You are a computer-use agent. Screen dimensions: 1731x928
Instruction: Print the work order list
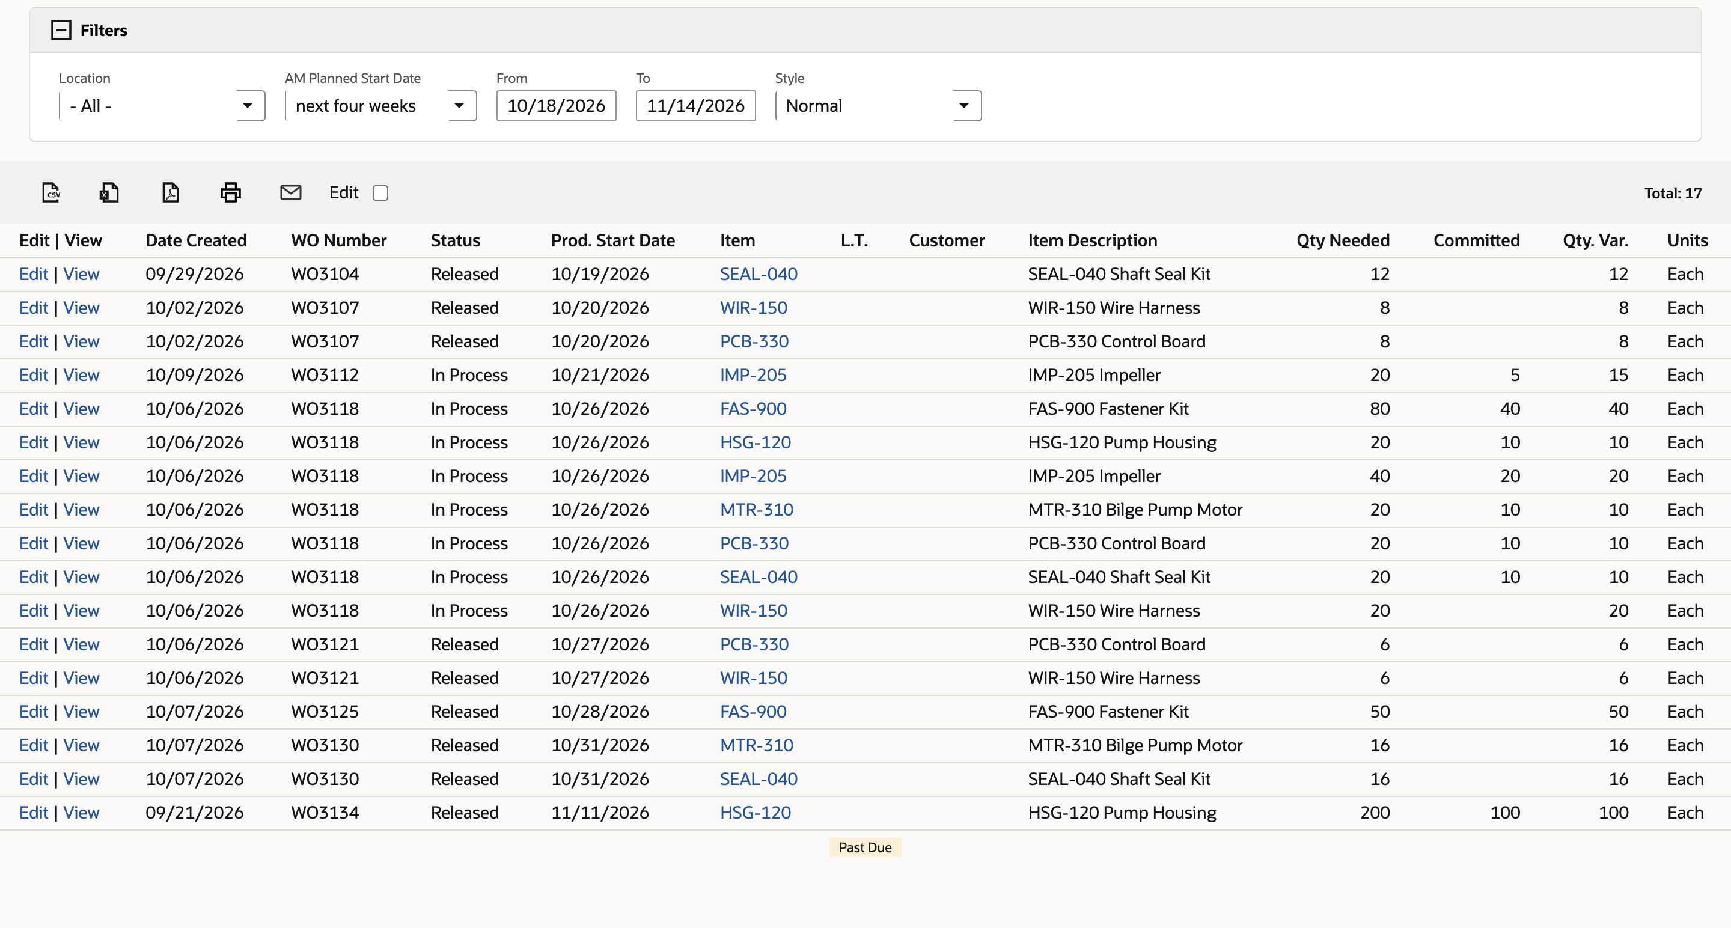point(230,192)
